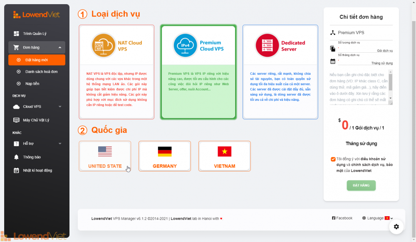The height and width of the screenshot is (242, 416).
Task: Click the Premium VPS network icon
Action: (x=333, y=32)
